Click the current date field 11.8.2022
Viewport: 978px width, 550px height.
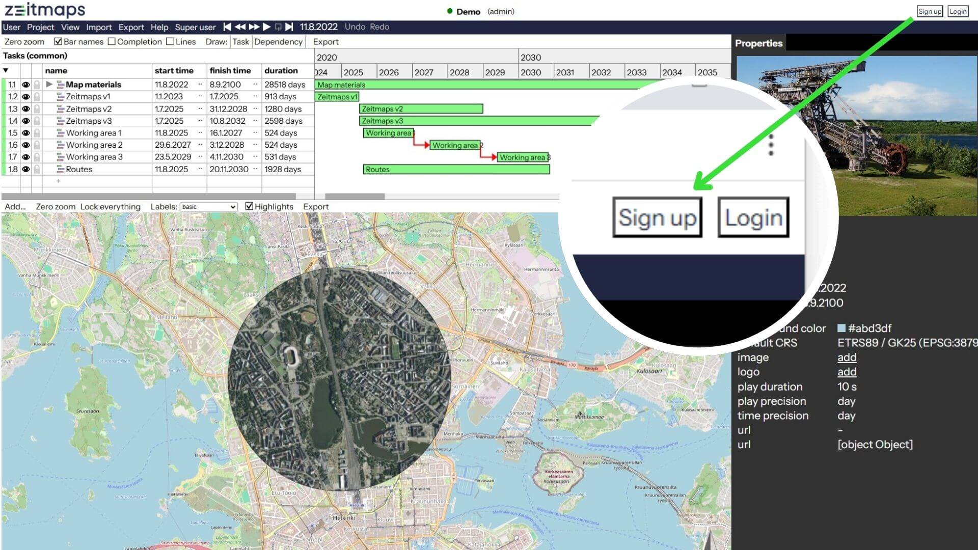[x=319, y=27]
